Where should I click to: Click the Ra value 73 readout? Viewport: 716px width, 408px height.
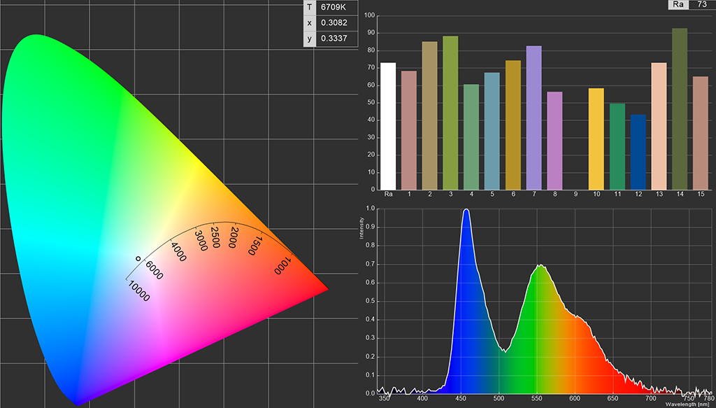702,4
